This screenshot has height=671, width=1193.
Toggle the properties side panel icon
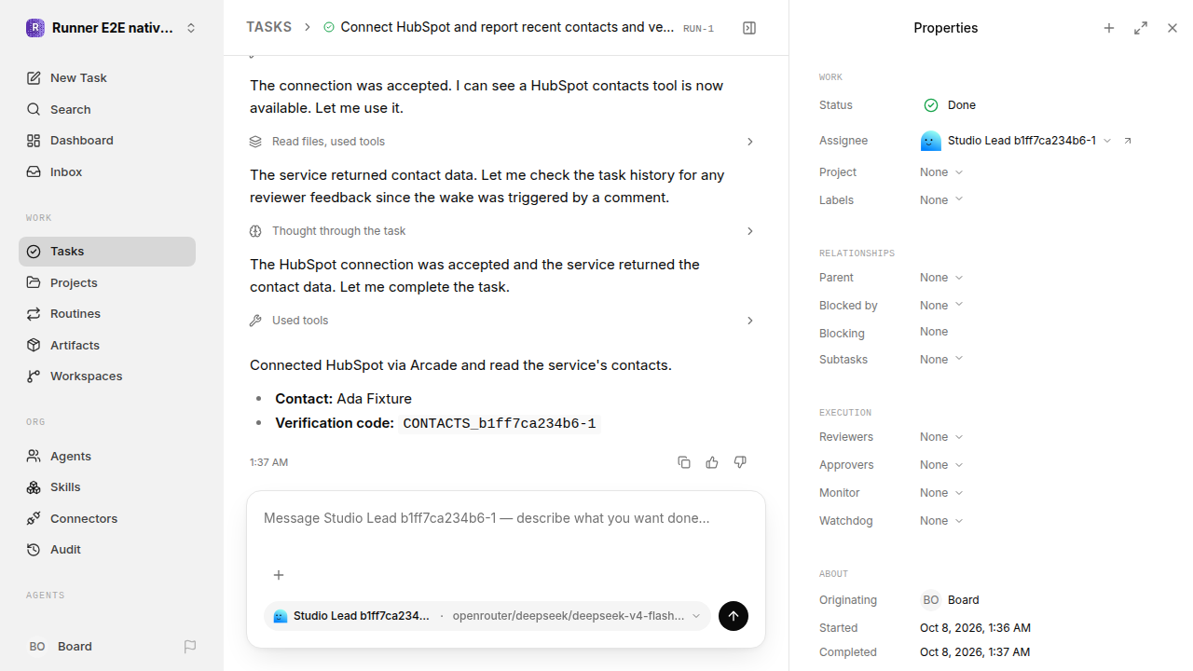click(x=749, y=28)
